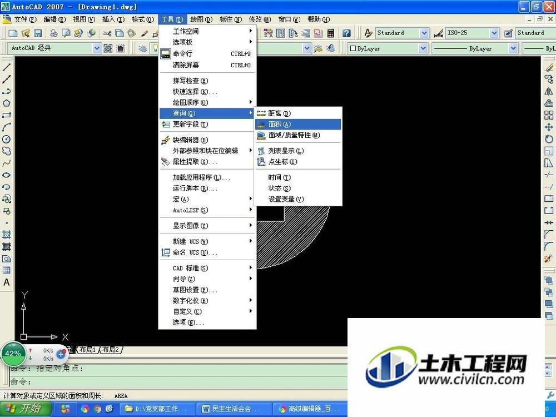Viewport: 556px width, 417px height.
Task: Select the Revision cloud tool
Action: click(x=6, y=151)
